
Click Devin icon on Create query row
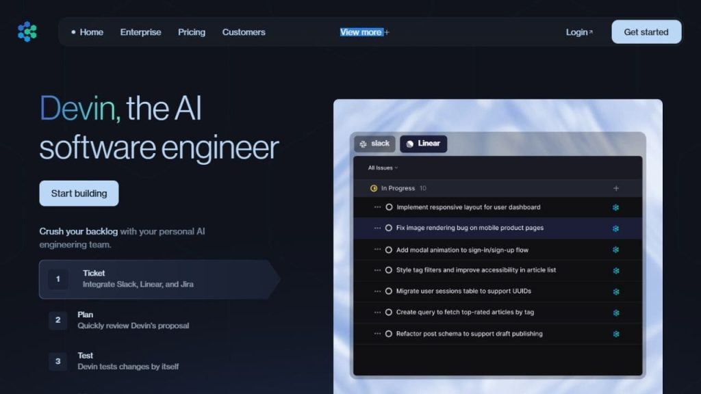point(616,313)
